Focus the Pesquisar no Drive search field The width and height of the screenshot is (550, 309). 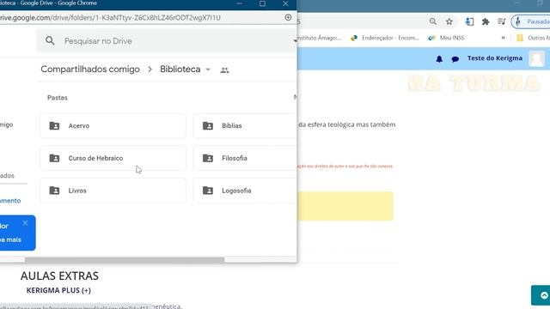[x=167, y=41]
